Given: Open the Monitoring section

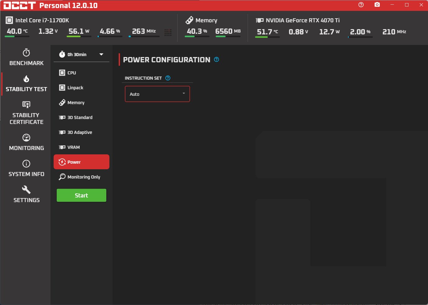Looking at the screenshot, I should click(26, 142).
